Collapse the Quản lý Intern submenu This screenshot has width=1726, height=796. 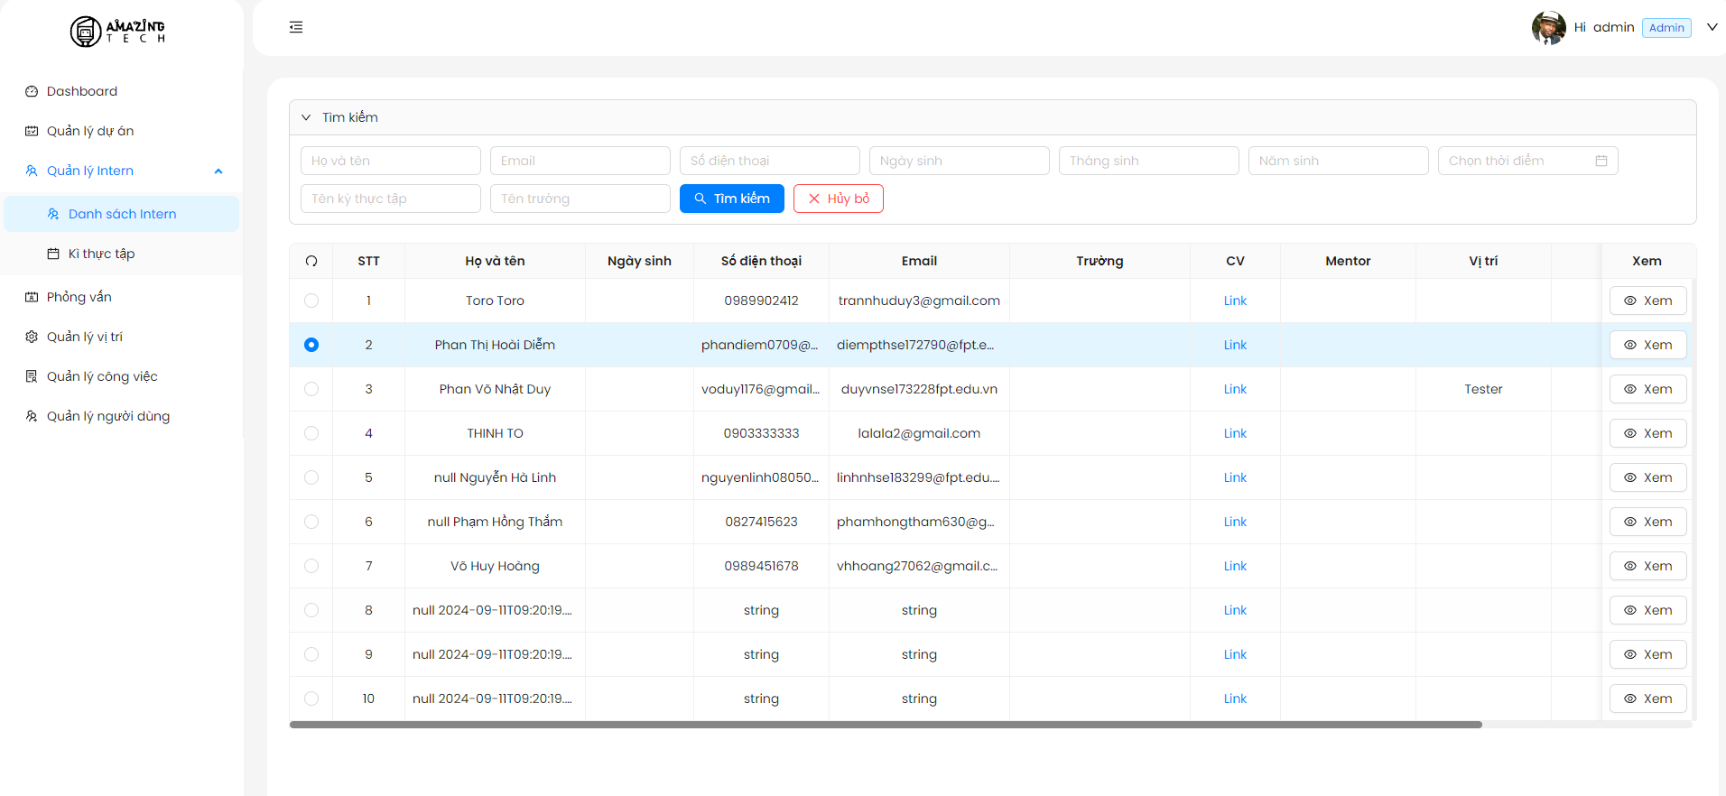click(x=218, y=171)
